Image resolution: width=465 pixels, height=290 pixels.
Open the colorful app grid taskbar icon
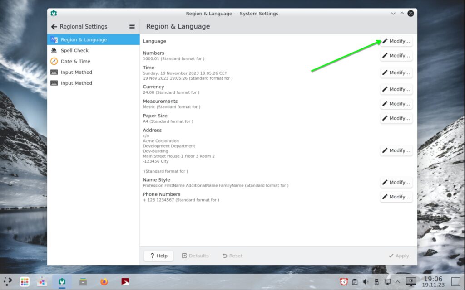click(x=25, y=281)
